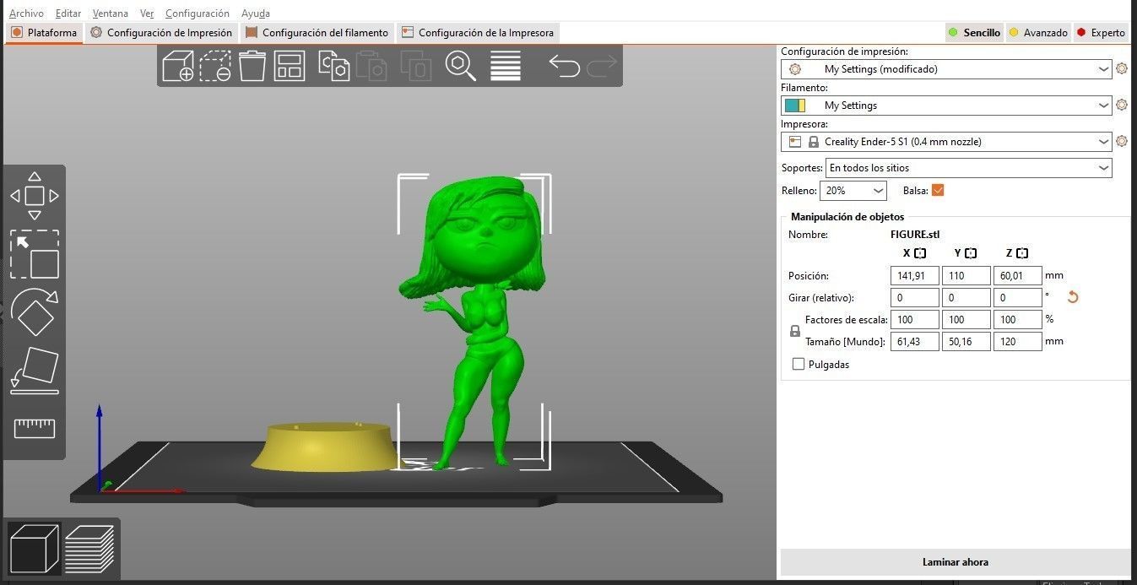Click the Posición X field 141,91

[x=914, y=275]
